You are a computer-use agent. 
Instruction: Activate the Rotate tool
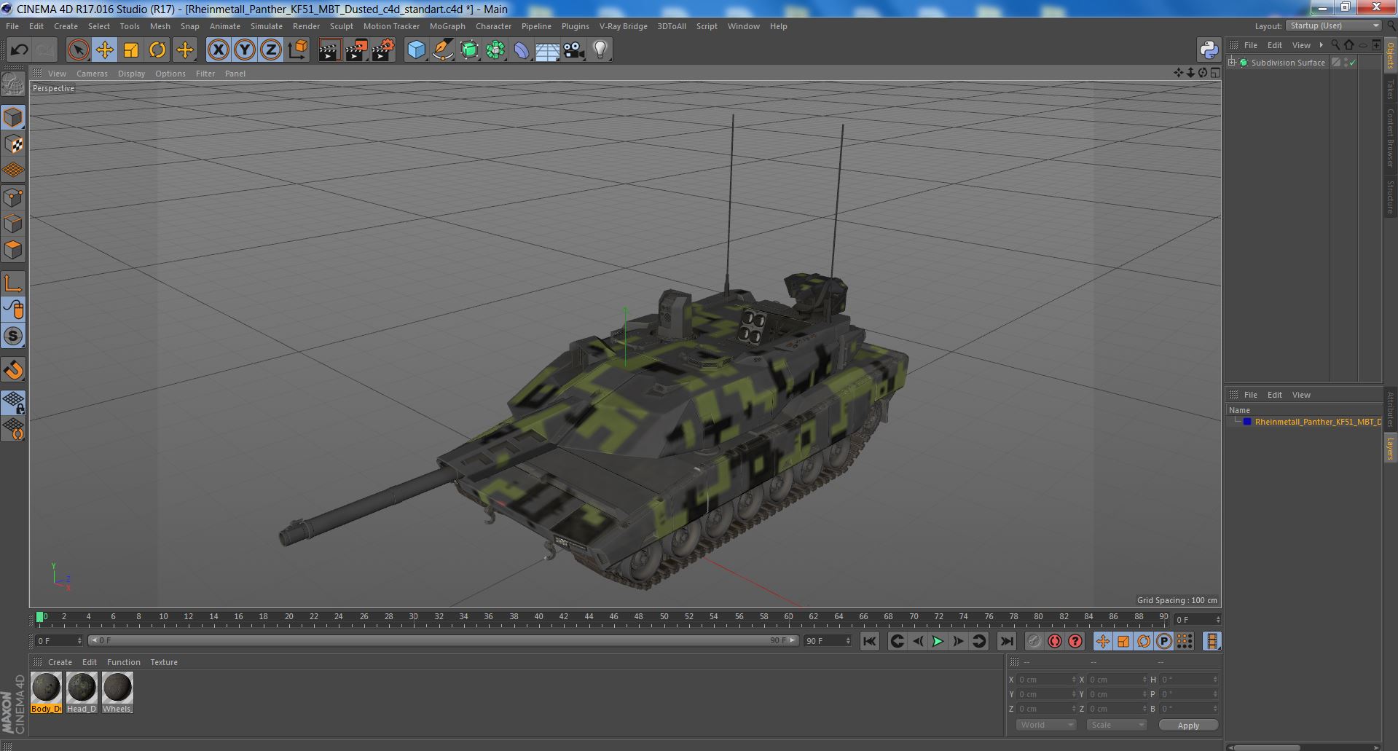(157, 50)
